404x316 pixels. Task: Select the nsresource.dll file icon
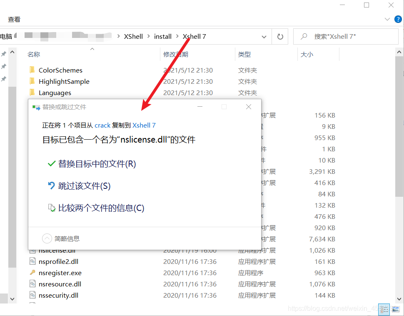[32, 284]
